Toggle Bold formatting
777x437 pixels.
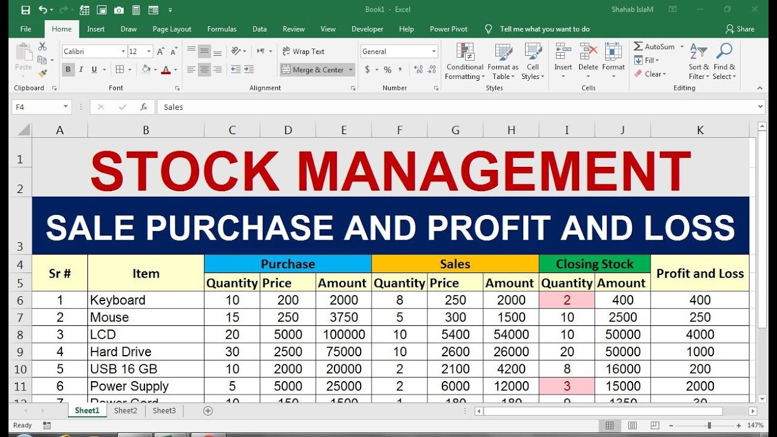coord(68,70)
